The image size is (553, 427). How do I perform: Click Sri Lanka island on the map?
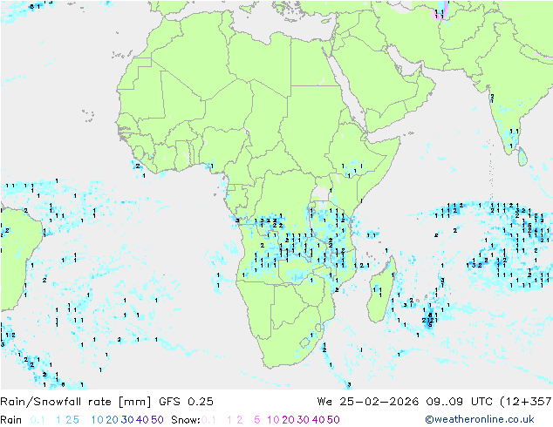tap(522, 157)
